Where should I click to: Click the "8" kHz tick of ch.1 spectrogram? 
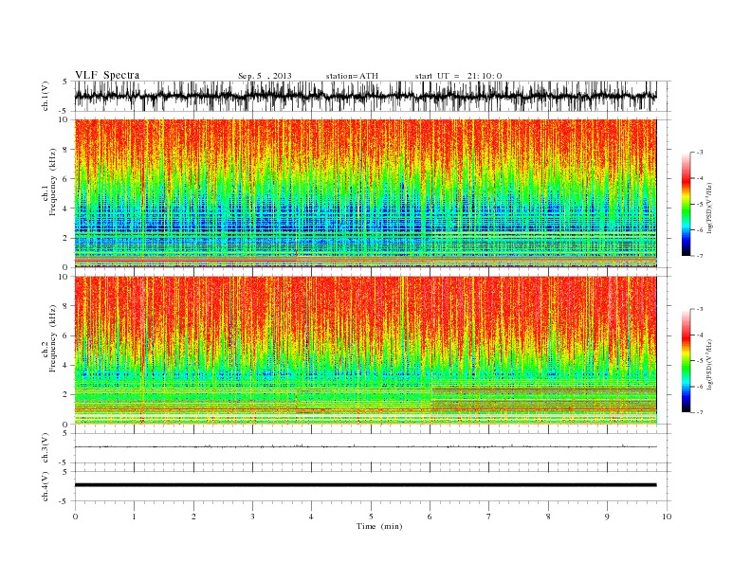pos(66,150)
